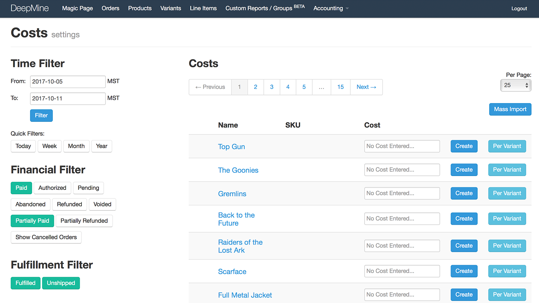Open Per Variant costs for Gremlins

click(507, 193)
